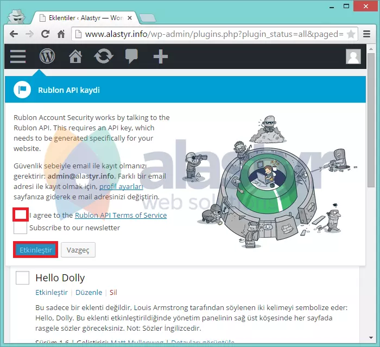Click the scrollbar up arrow

[x=371, y=49]
